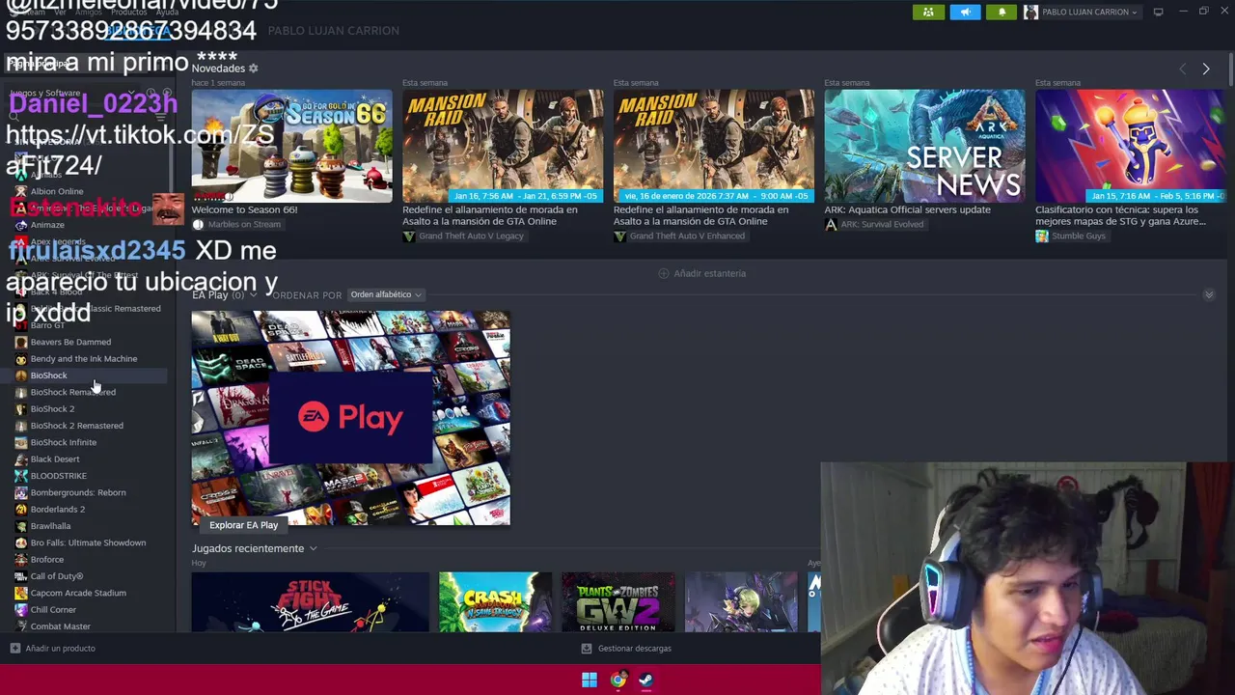The height and width of the screenshot is (695, 1235).
Task: Switch to Big Picture mode monitor icon
Action: [x=1158, y=12]
